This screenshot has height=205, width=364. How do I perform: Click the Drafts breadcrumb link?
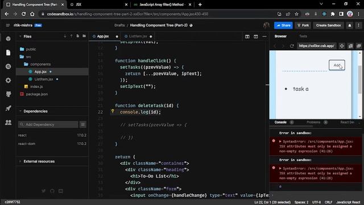coord(119,25)
